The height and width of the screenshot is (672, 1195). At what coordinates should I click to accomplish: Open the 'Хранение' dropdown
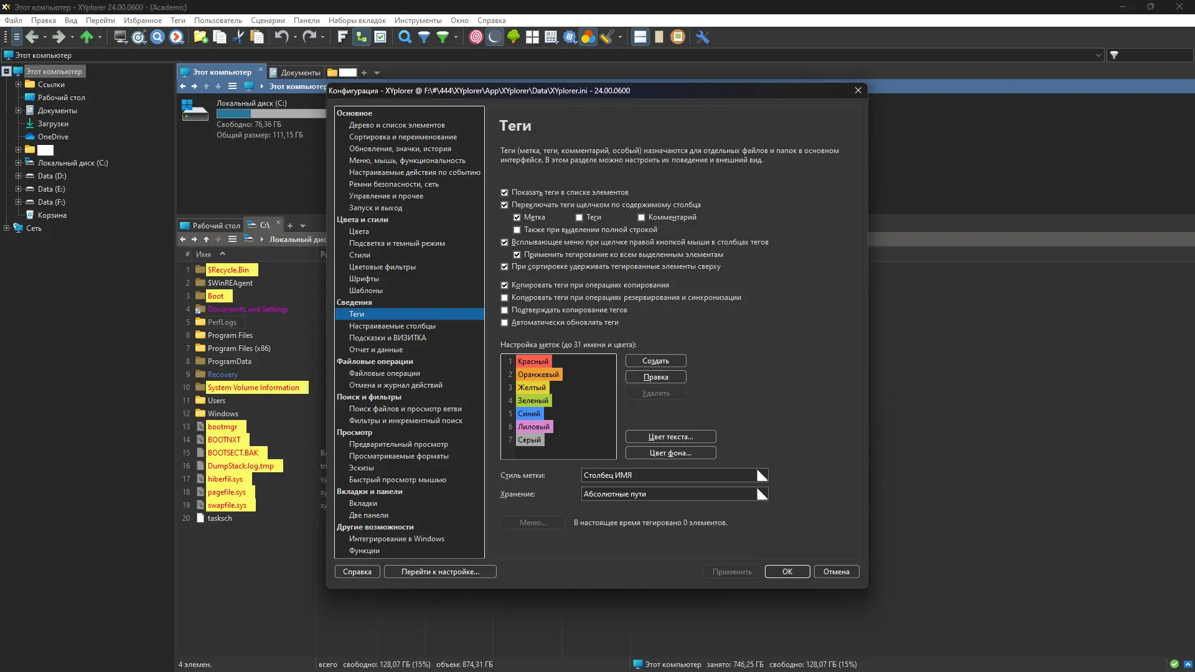[x=762, y=494]
